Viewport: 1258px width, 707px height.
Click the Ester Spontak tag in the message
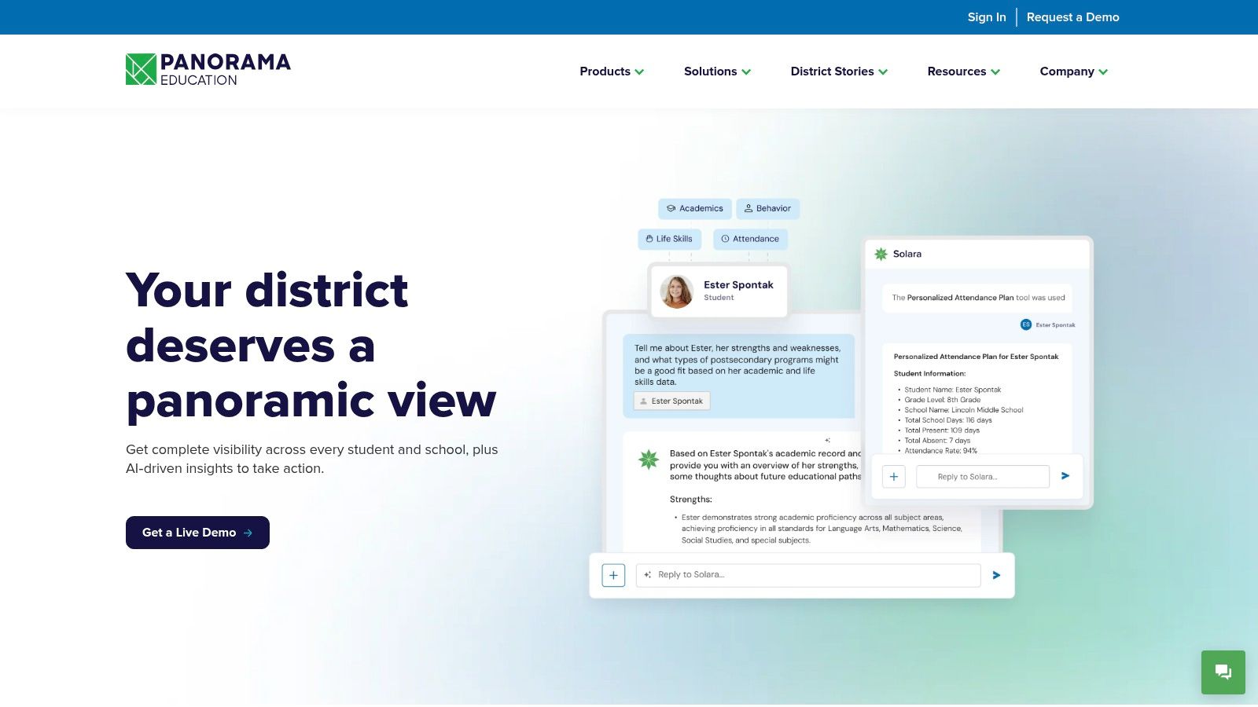point(671,401)
